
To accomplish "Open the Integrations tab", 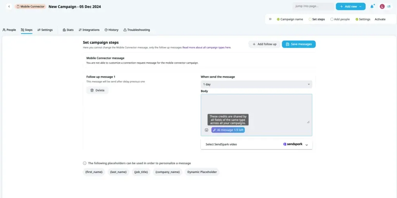I will [x=89, y=30].
